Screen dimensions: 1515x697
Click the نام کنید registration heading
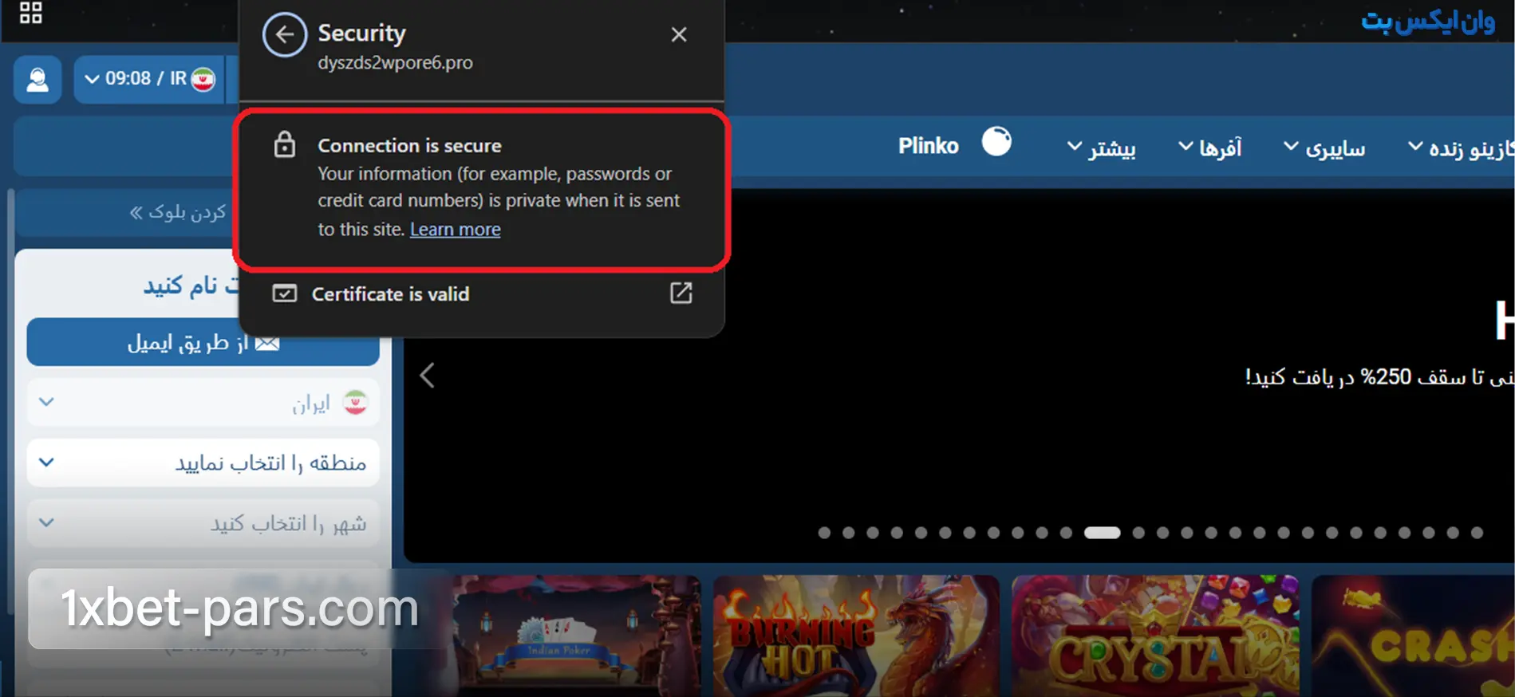pos(190,285)
